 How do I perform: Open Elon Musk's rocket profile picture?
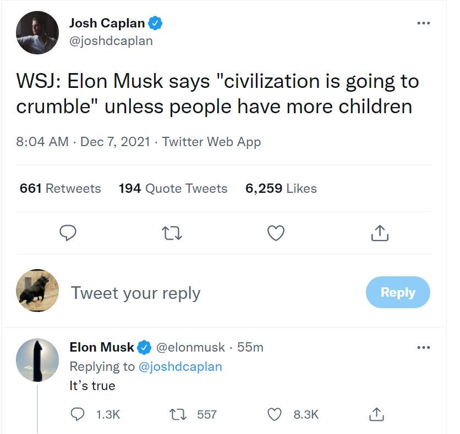(x=37, y=360)
